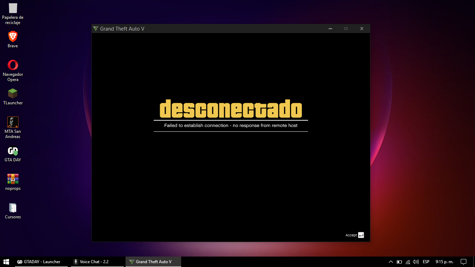Select the noprops WinRAR archive
Image resolution: width=475 pixels, height=267 pixels.
[13, 179]
